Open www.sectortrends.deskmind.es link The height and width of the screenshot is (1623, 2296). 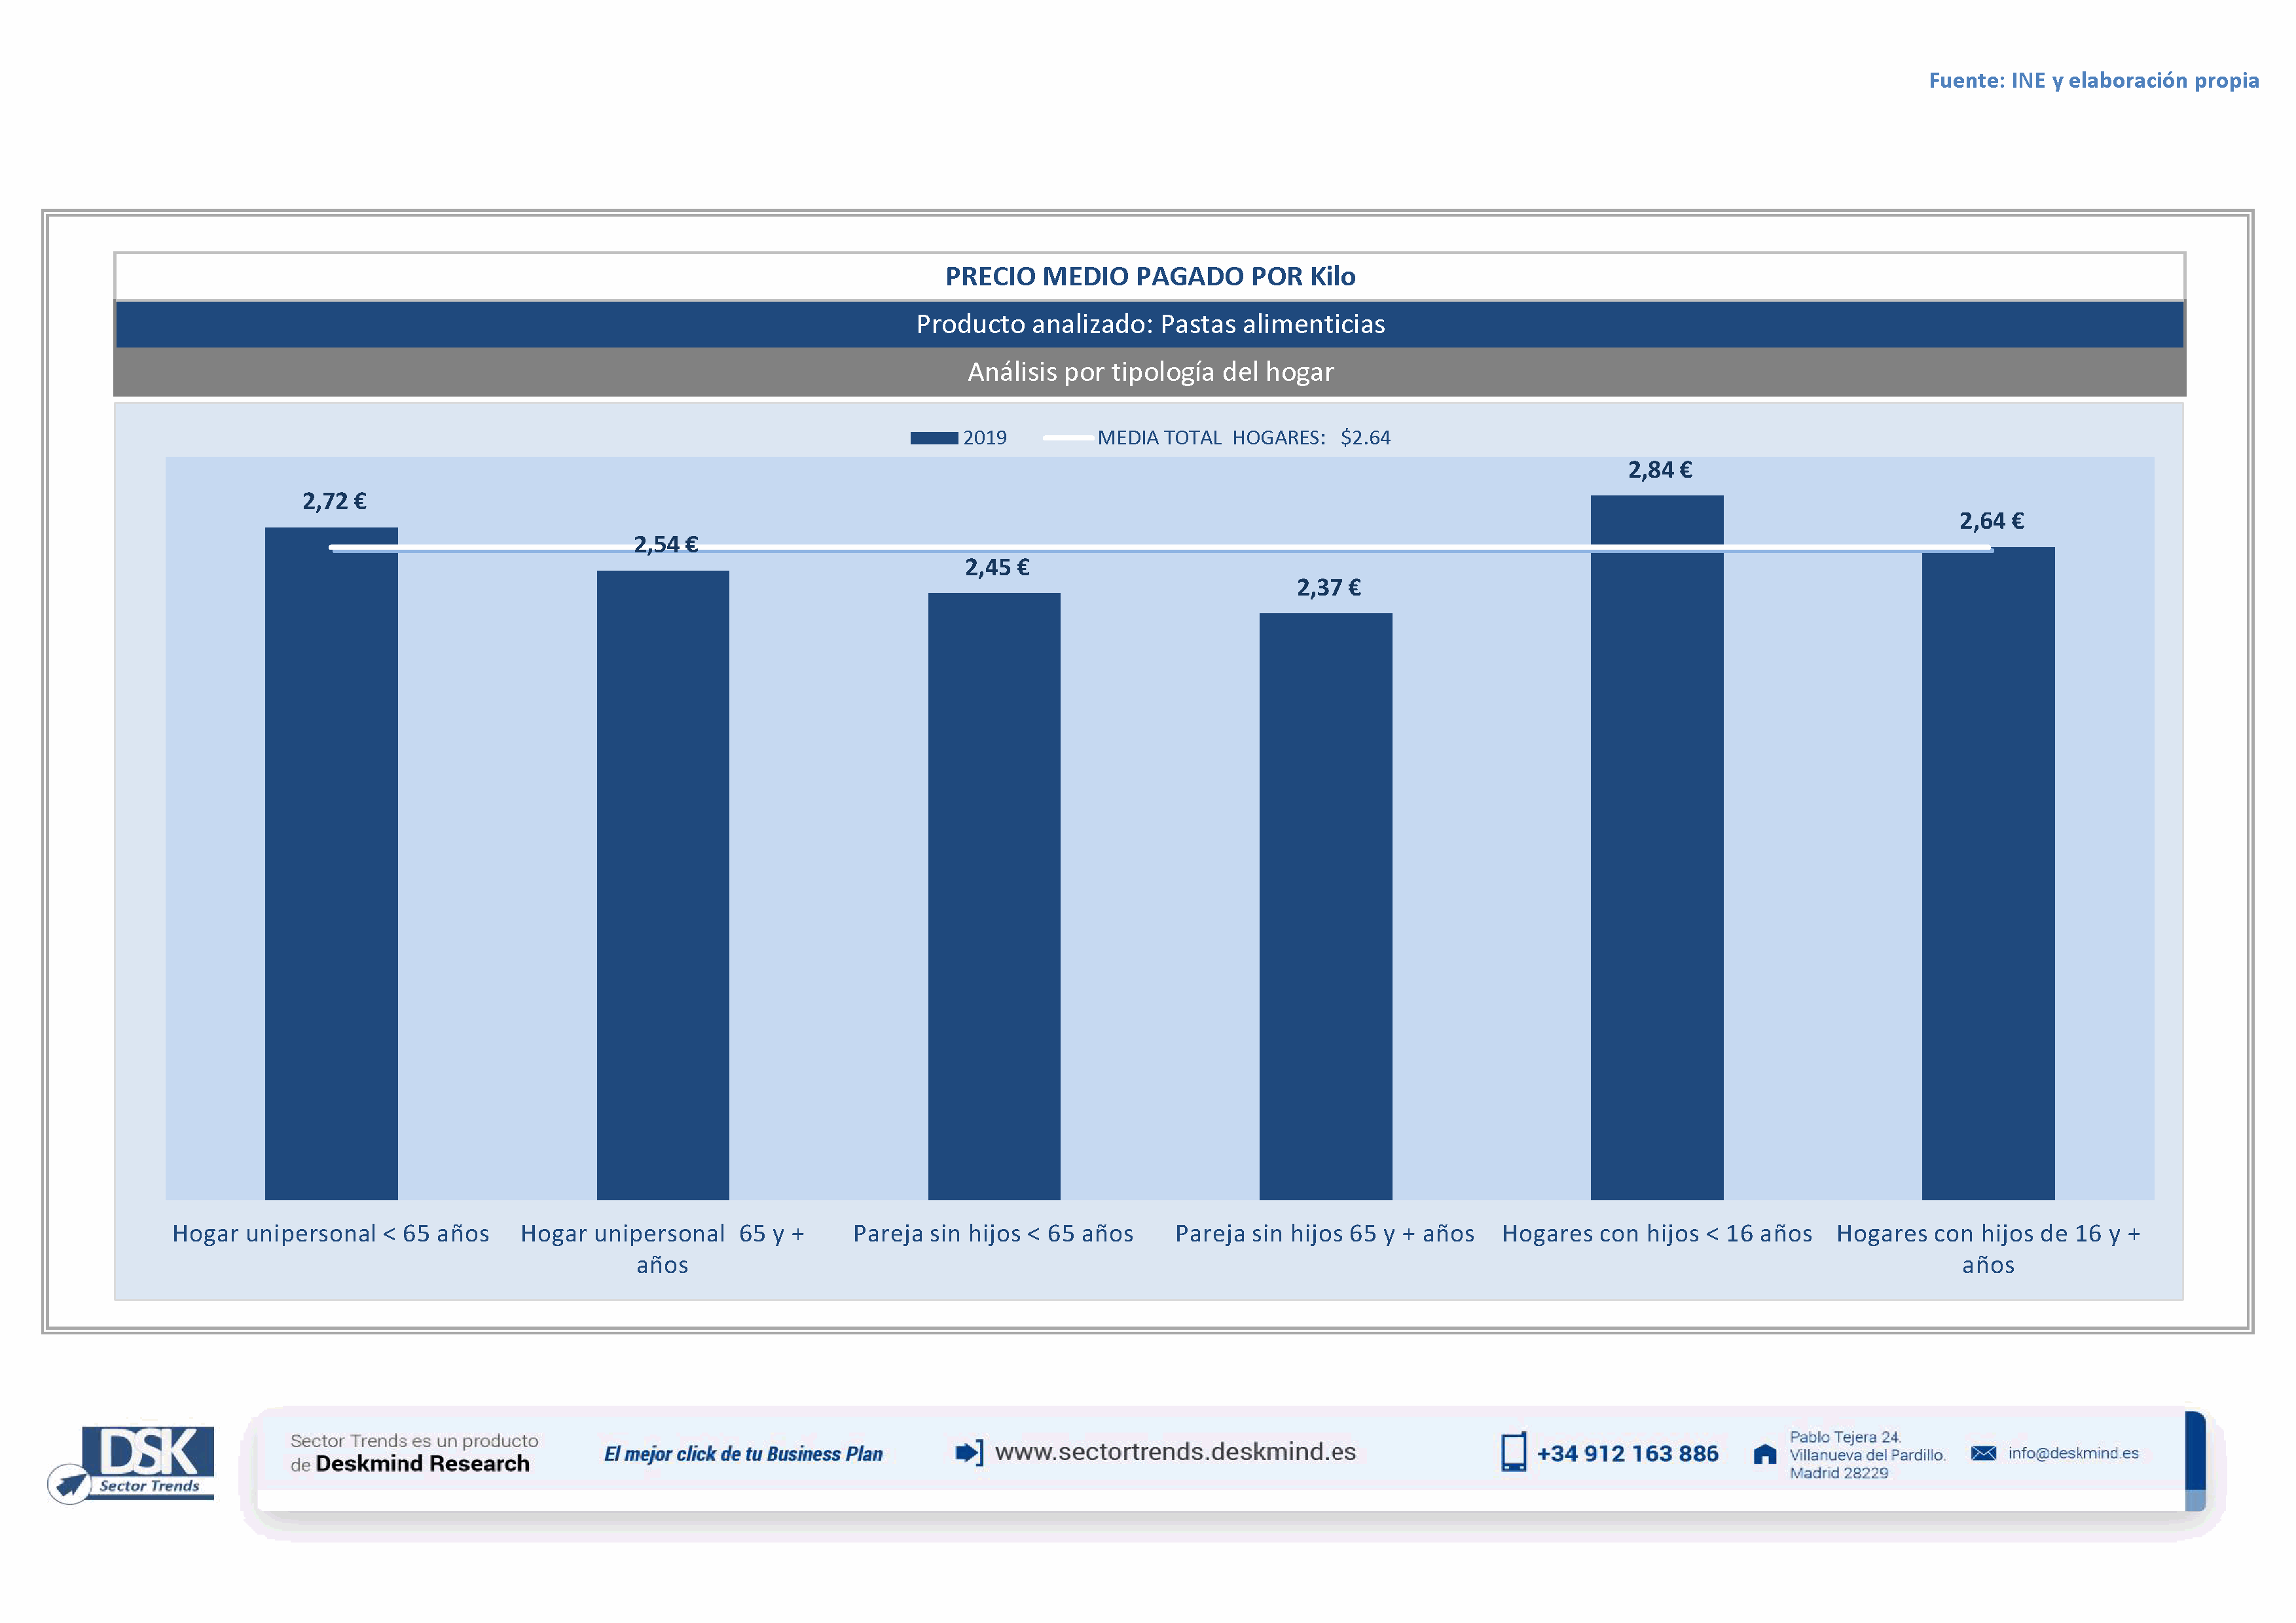point(1175,1452)
